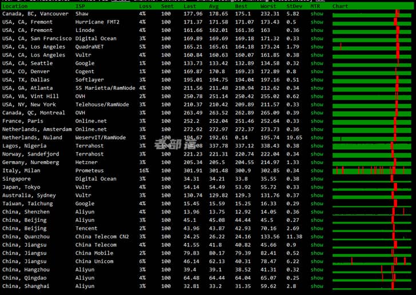The image size is (416, 295).
Task: Select "Canada, BC, Vancouver" location text
Action: pos(35,14)
